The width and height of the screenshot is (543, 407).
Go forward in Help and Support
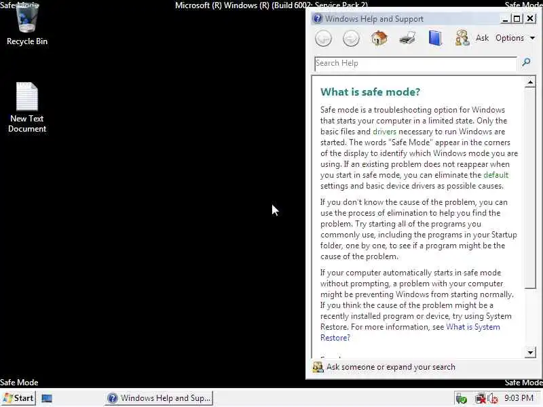click(x=351, y=38)
